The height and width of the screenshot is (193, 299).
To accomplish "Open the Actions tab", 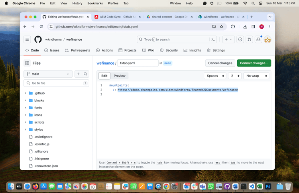I will click(x=104, y=50).
